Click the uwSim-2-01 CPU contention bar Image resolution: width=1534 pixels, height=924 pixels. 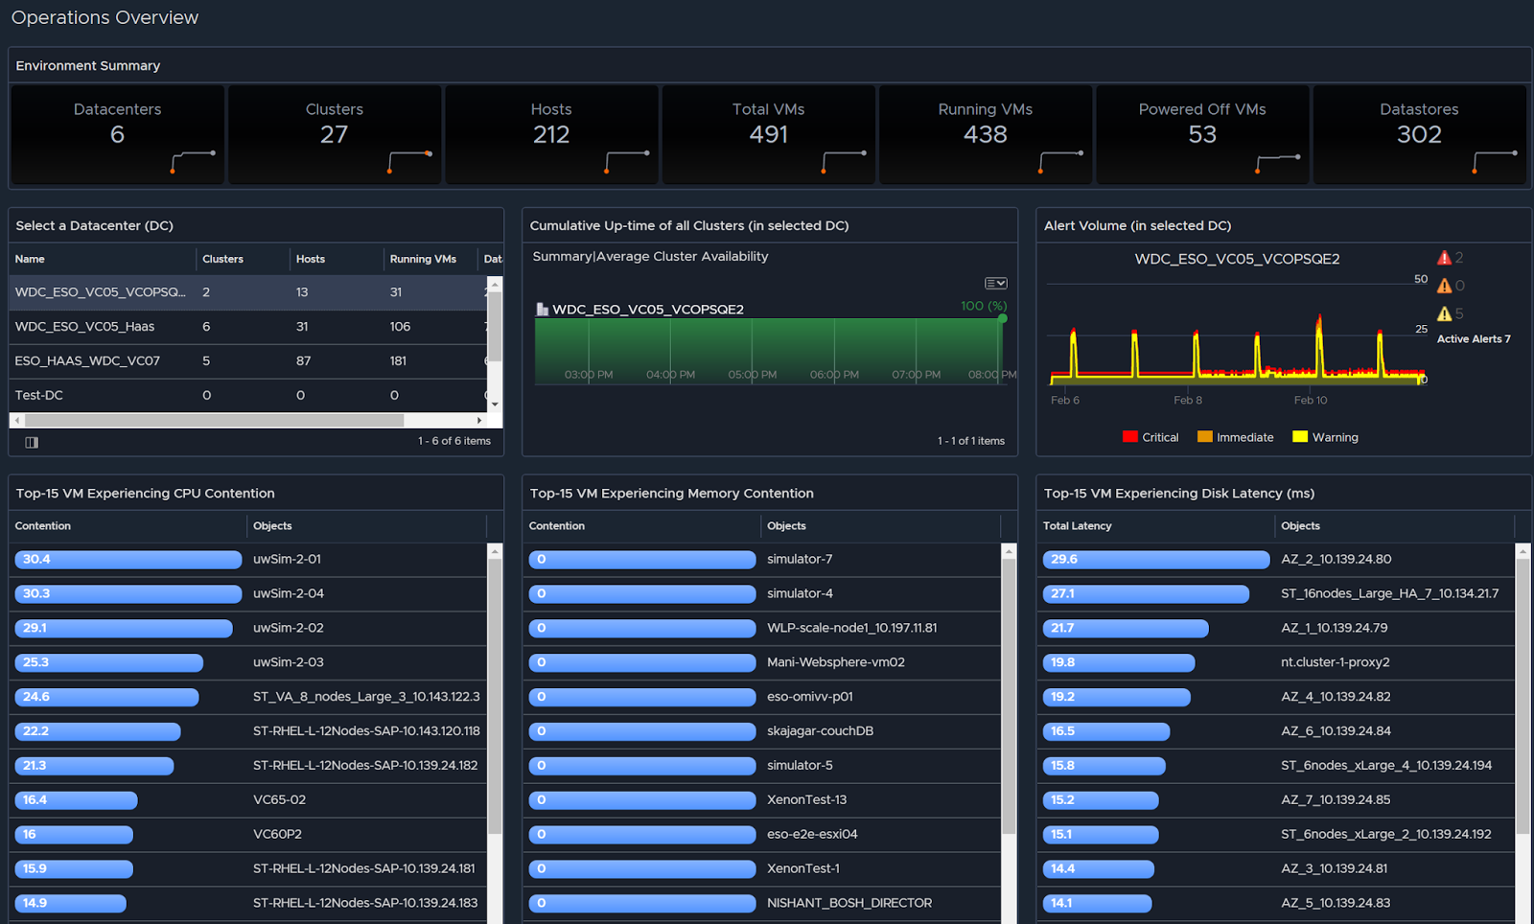click(128, 560)
